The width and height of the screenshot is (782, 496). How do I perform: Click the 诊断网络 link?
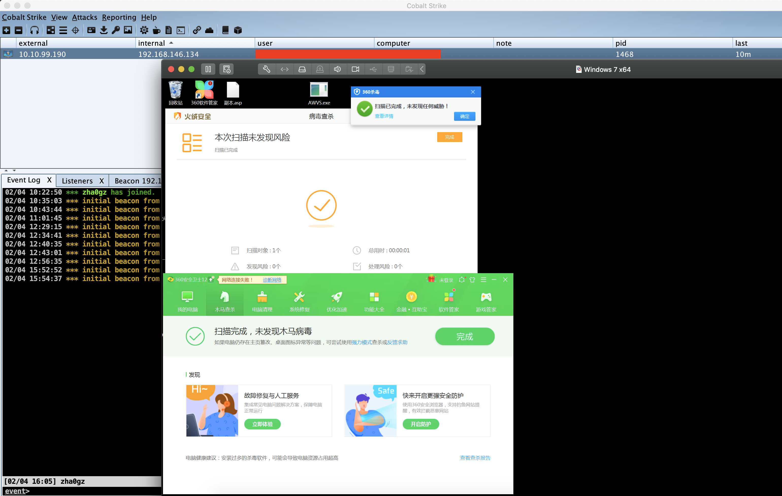point(272,280)
